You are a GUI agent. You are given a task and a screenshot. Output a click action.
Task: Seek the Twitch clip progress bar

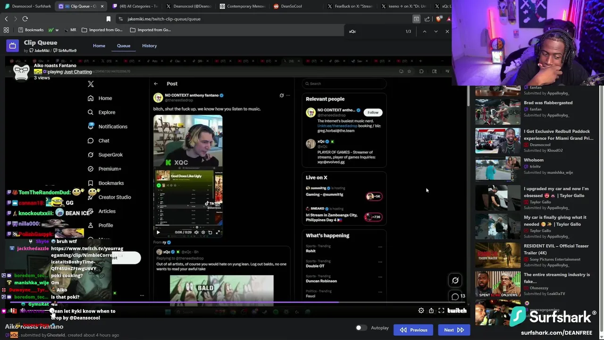tap(236, 303)
